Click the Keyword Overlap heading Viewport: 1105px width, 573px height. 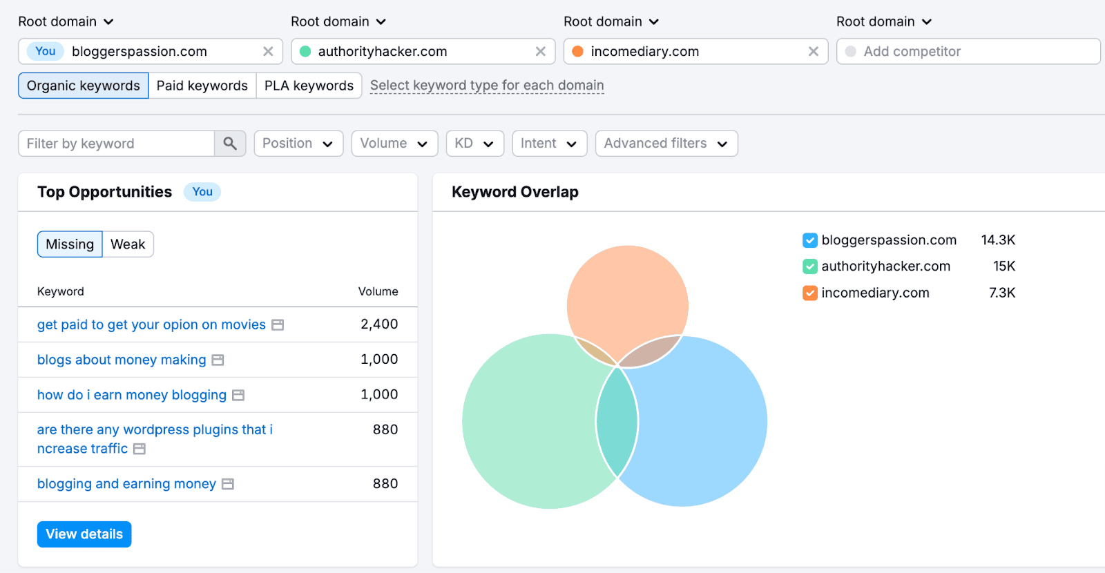pos(515,192)
